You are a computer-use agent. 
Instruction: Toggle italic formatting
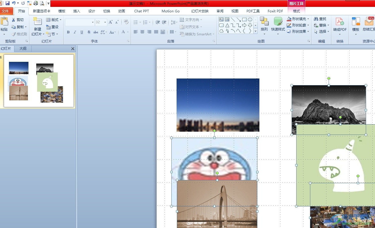coord(75,32)
